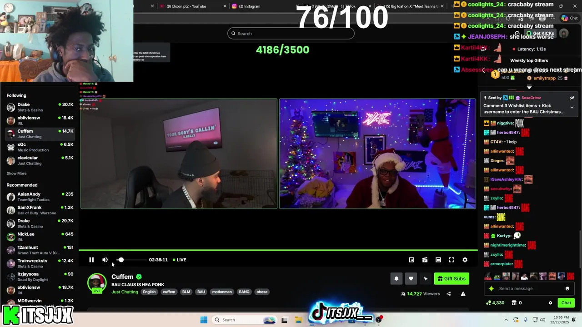This screenshot has width=582, height=327.
Task: Open NickLee IRL channel
Action: tap(40, 237)
